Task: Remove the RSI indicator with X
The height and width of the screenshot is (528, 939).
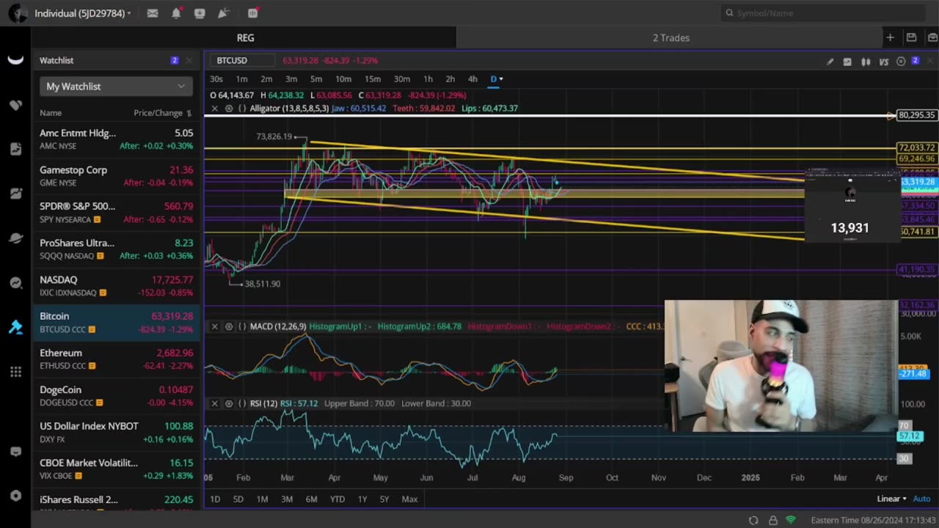Action: coord(214,403)
